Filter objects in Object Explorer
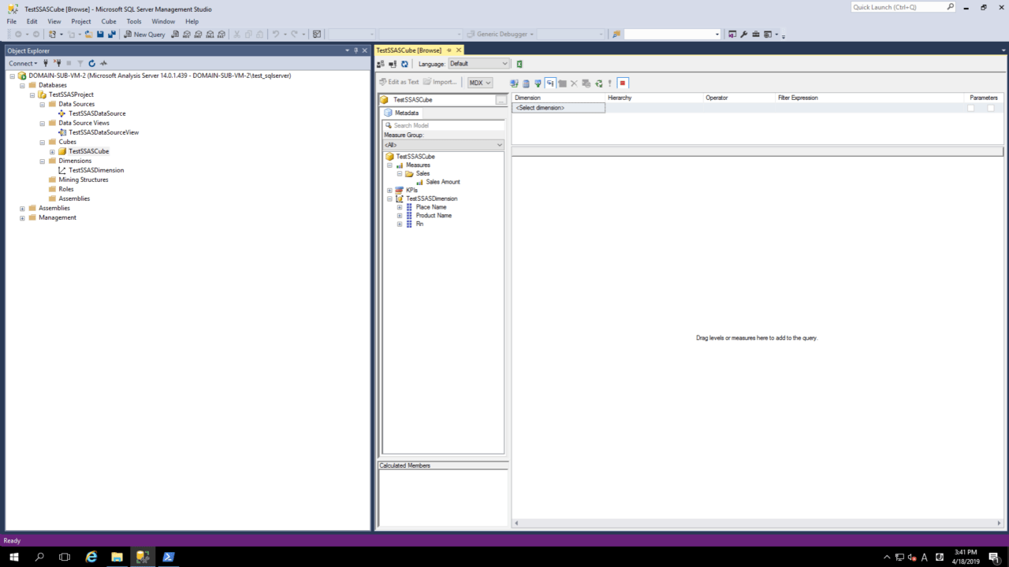The image size is (1009, 567). tap(80, 63)
